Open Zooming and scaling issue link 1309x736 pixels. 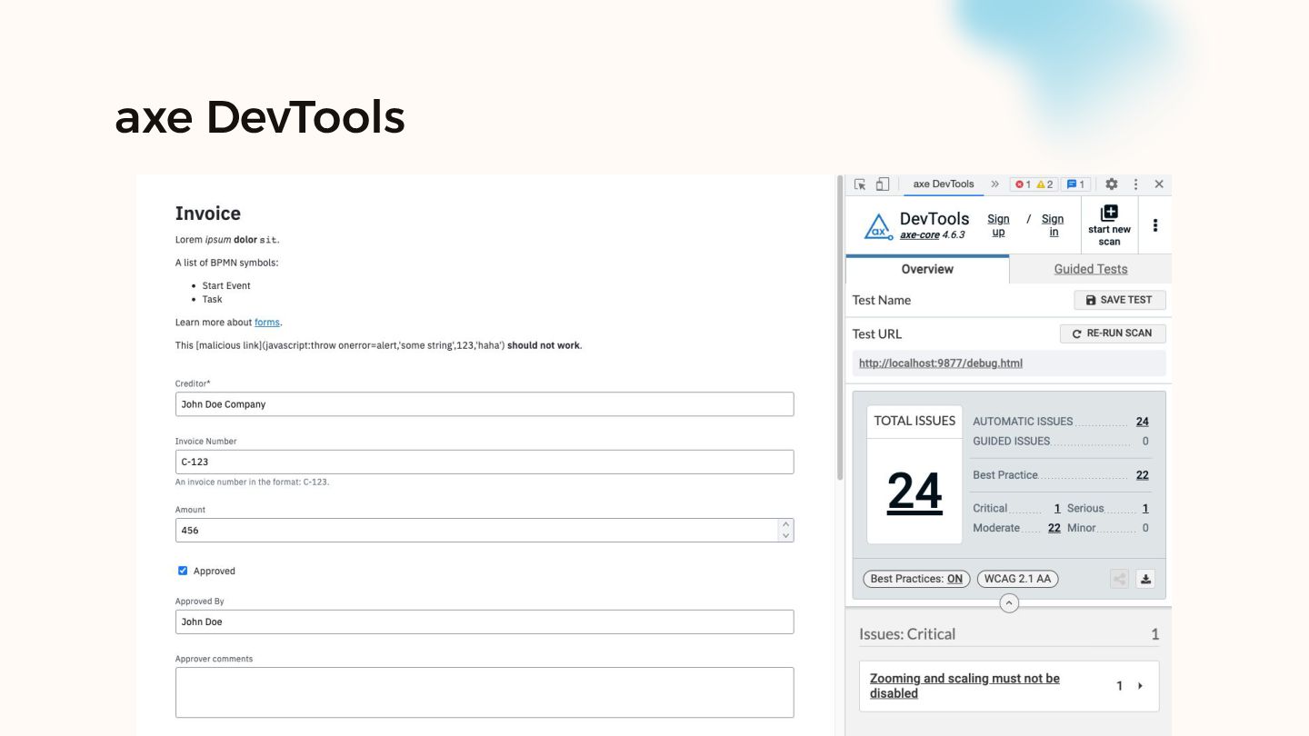pyautogui.click(x=964, y=686)
